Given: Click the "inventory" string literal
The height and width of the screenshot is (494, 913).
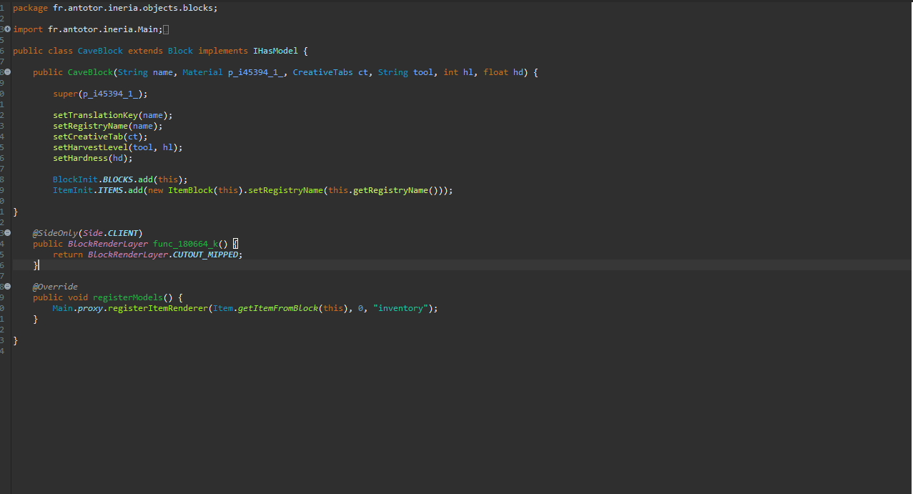Looking at the screenshot, I should click(403, 308).
